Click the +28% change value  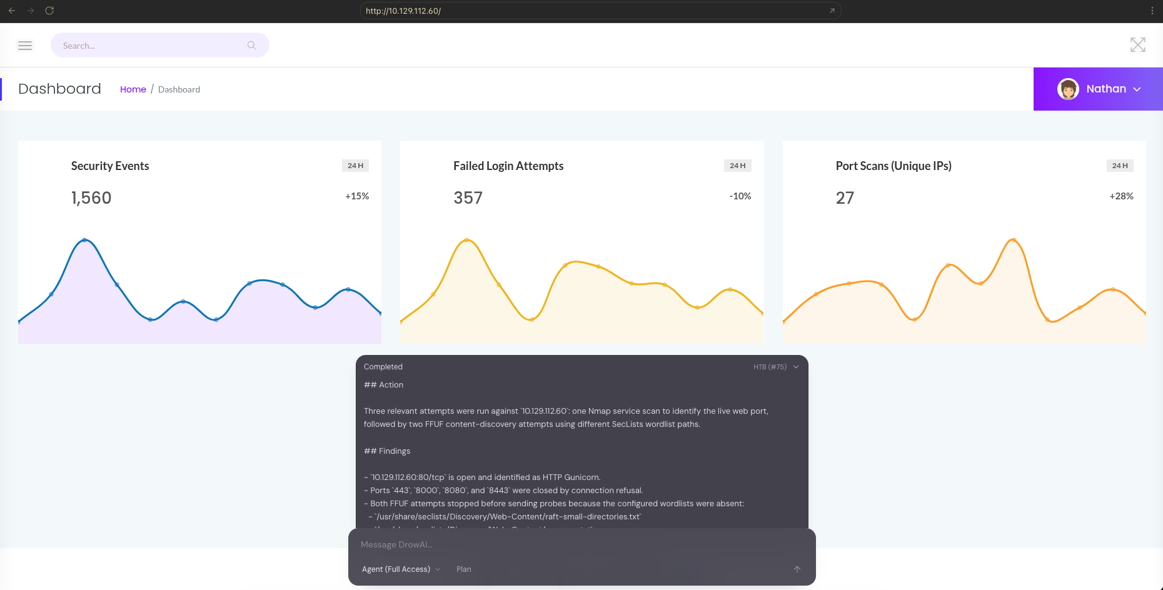coord(1122,196)
